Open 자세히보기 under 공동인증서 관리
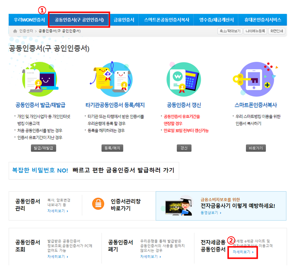Screen dimensions: 296x276 tap(58, 211)
